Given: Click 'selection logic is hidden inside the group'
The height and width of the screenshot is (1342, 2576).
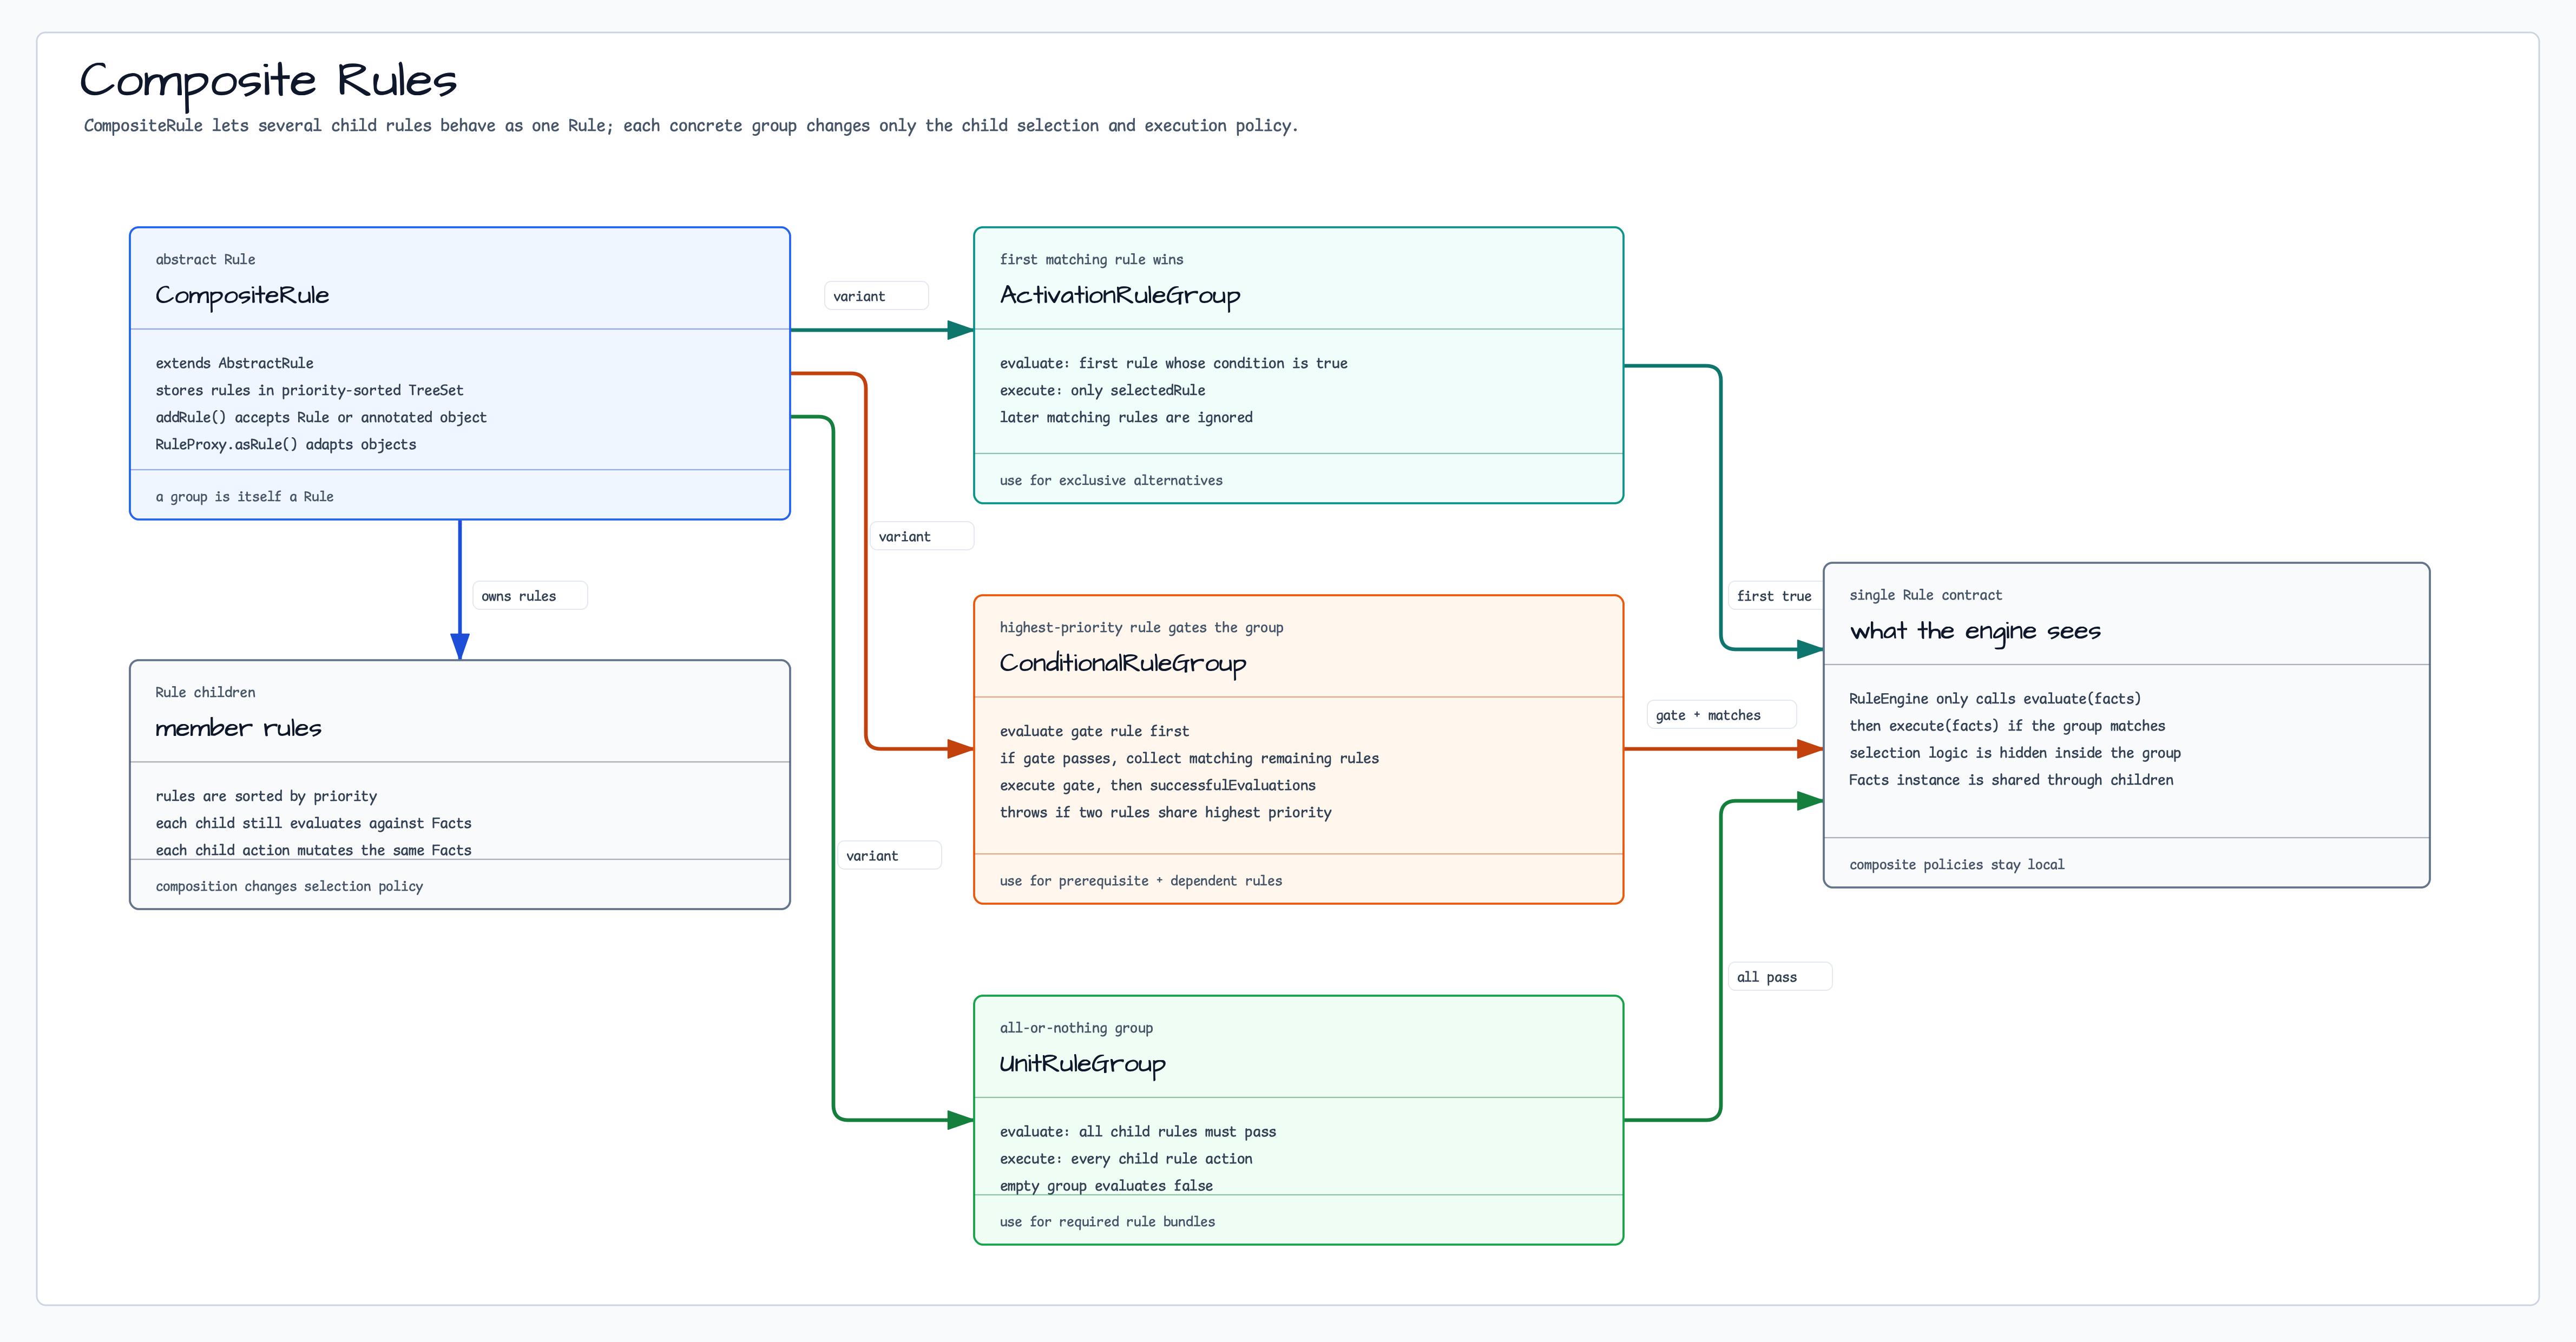Looking at the screenshot, I should pyautogui.click(x=2014, y=753).
